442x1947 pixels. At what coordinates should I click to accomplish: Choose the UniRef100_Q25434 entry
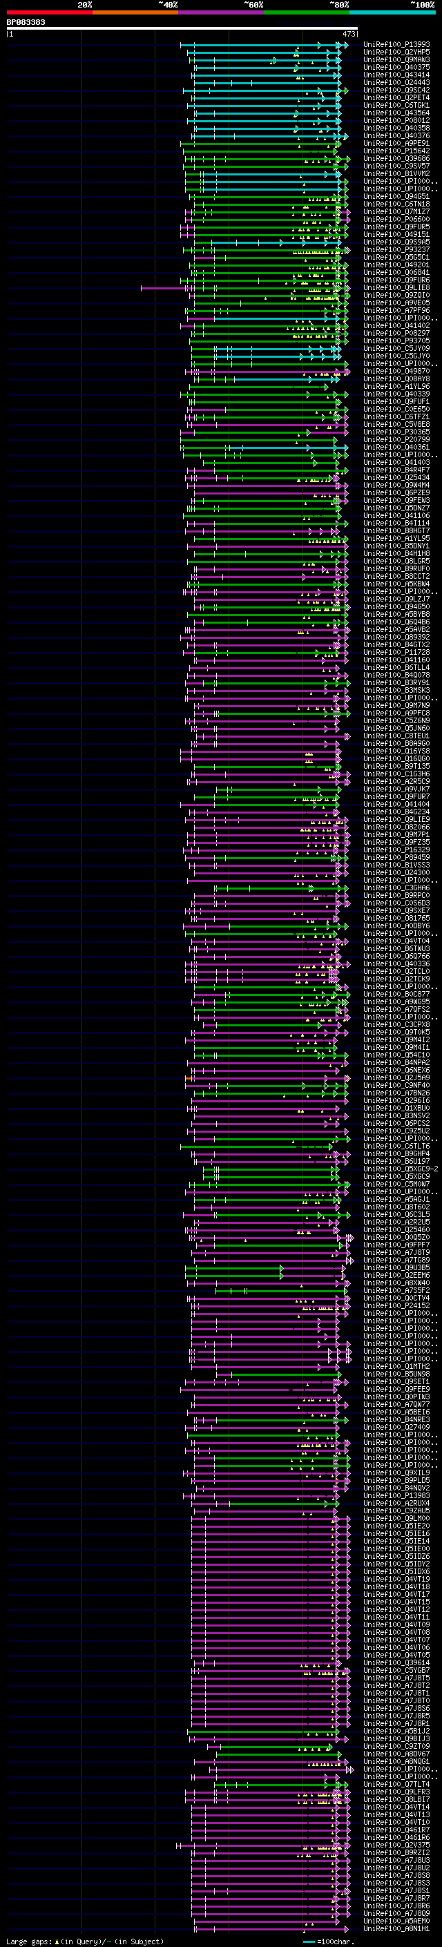pyautogui.click(x=396, y=478)
